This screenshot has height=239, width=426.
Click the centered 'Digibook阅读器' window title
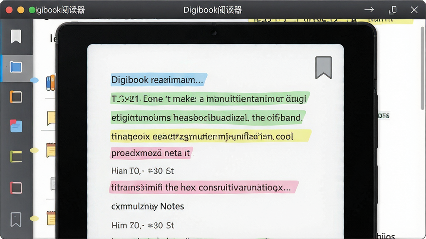coord(213,10)
